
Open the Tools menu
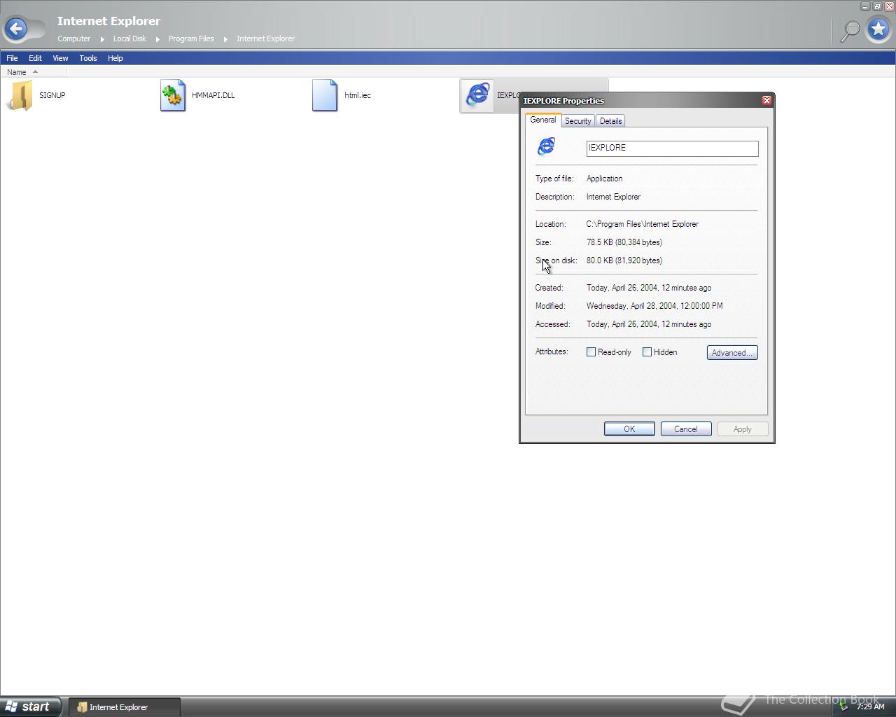88,58
